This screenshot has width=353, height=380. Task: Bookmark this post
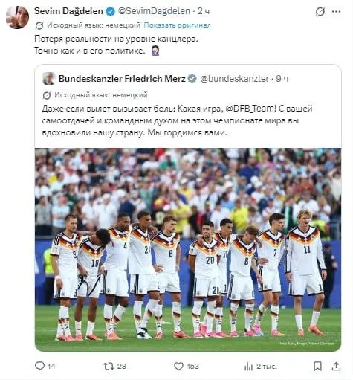(317, 366)
